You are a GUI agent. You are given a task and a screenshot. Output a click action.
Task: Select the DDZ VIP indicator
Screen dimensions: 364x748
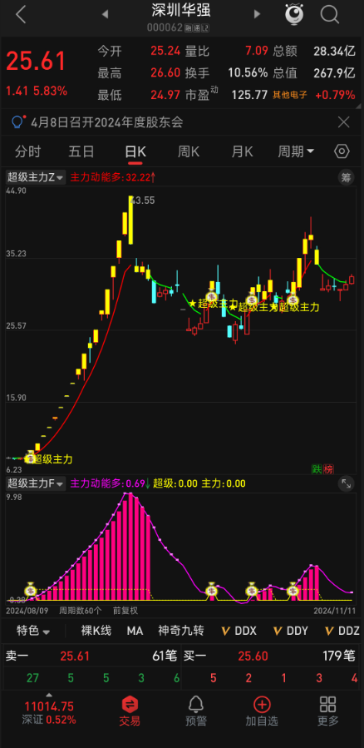click(342, 631)
